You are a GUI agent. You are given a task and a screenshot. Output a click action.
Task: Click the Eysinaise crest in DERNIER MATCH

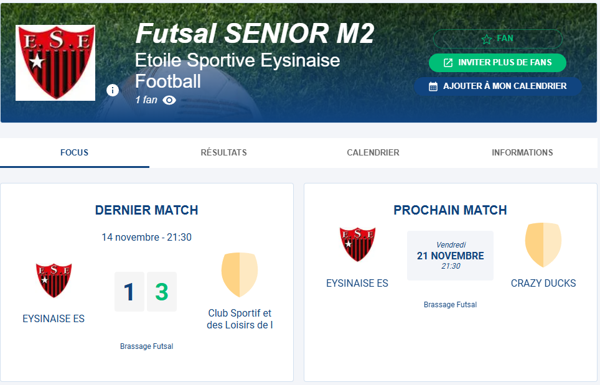54,279
